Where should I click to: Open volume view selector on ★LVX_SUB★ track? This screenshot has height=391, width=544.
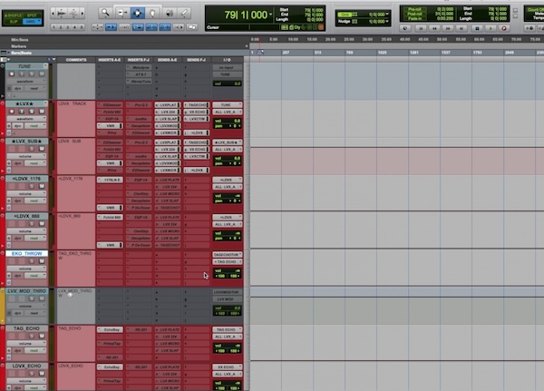pos(26,156)
